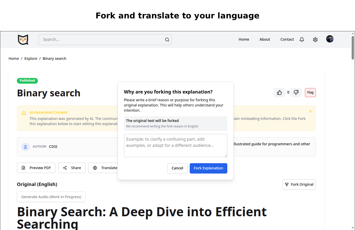Open notifications bell icon
Viewport: 355px width, 230px height.
tap(302, 40)
